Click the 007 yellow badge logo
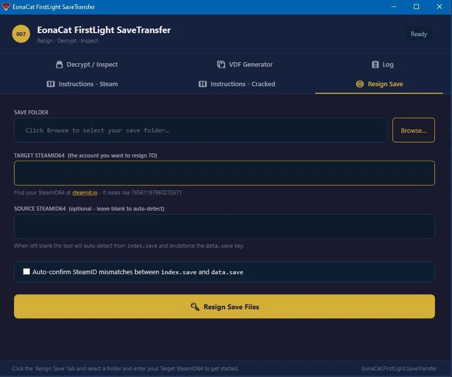Screen dimensions: 452x377 (21, 34)
